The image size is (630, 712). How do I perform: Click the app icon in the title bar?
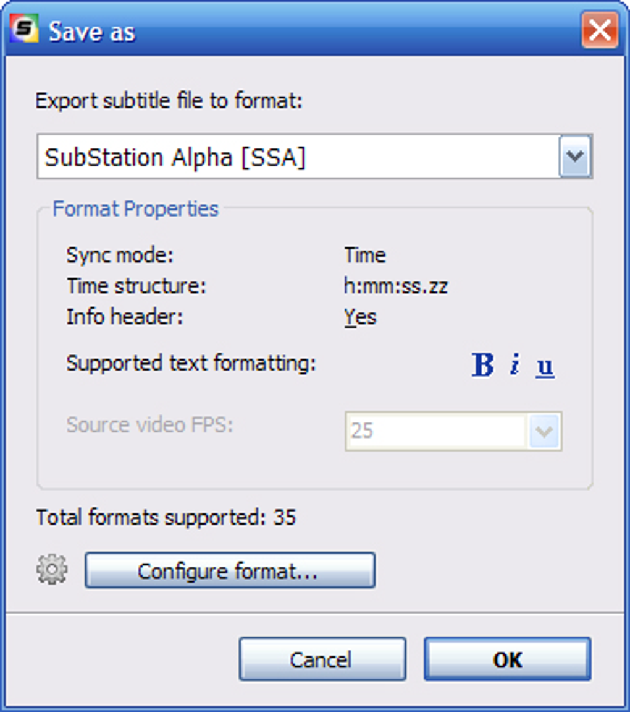(24, 30)
